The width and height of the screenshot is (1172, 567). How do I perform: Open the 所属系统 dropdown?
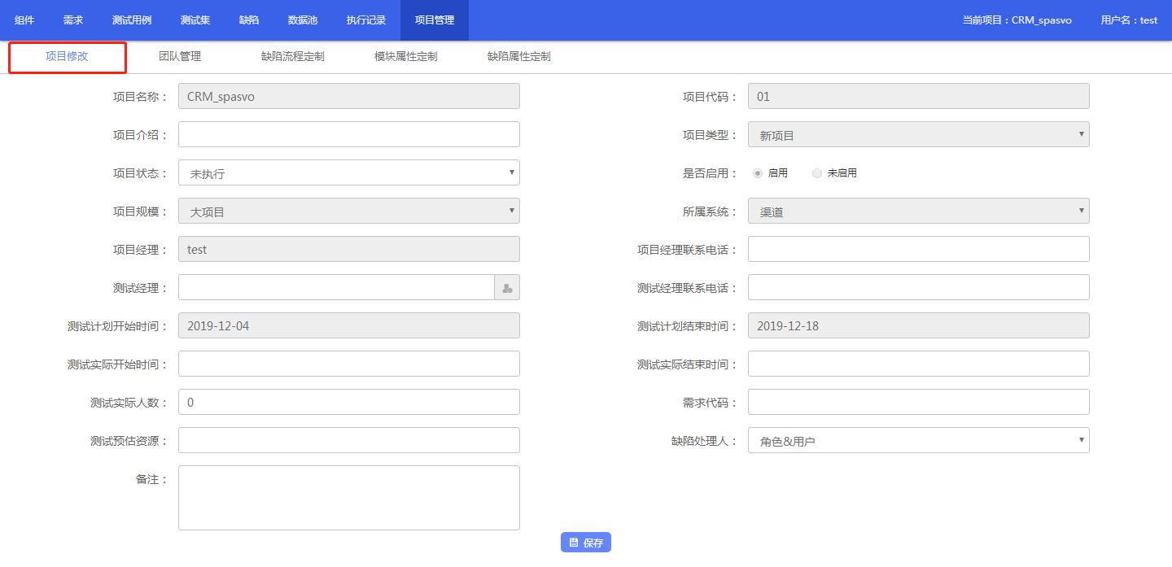pyautogui.click(x=918, y=212)
